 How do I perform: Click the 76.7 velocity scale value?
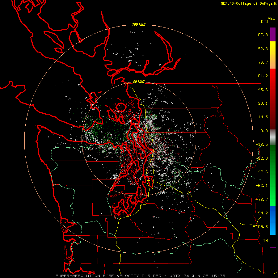tap(263, 62)
